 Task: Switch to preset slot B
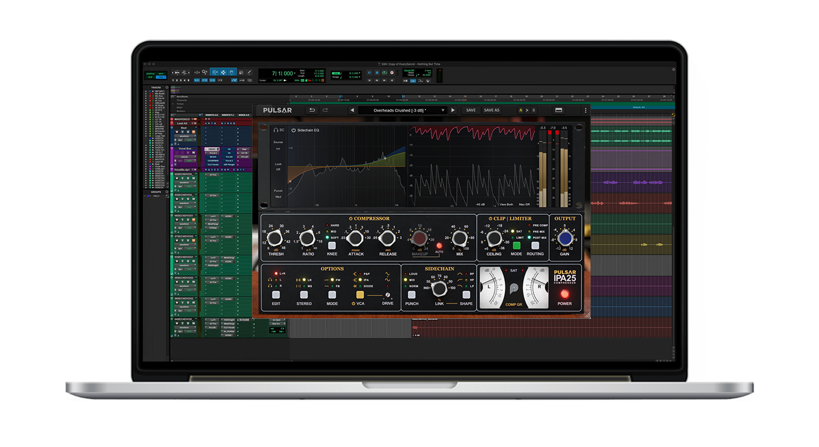[535, 110]
